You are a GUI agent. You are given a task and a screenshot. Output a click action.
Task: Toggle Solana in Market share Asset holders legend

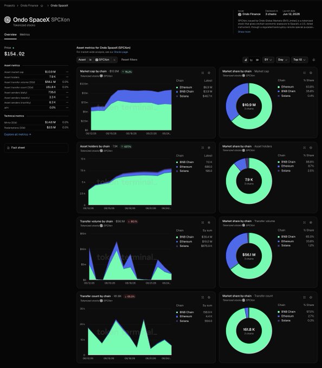click(x=284, y=170)
